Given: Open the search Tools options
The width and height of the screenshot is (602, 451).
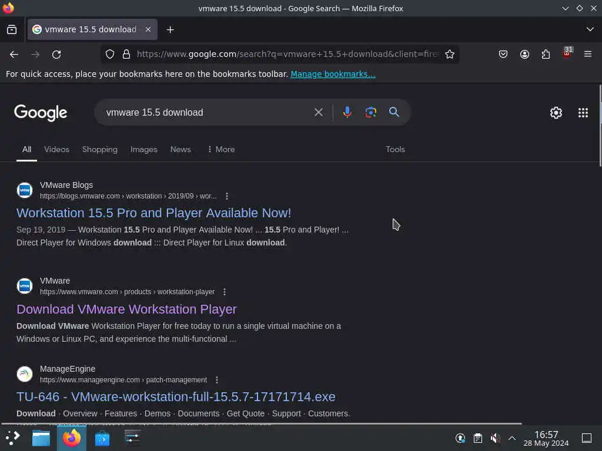Looking at the screenshot, I should click(395, 150).
